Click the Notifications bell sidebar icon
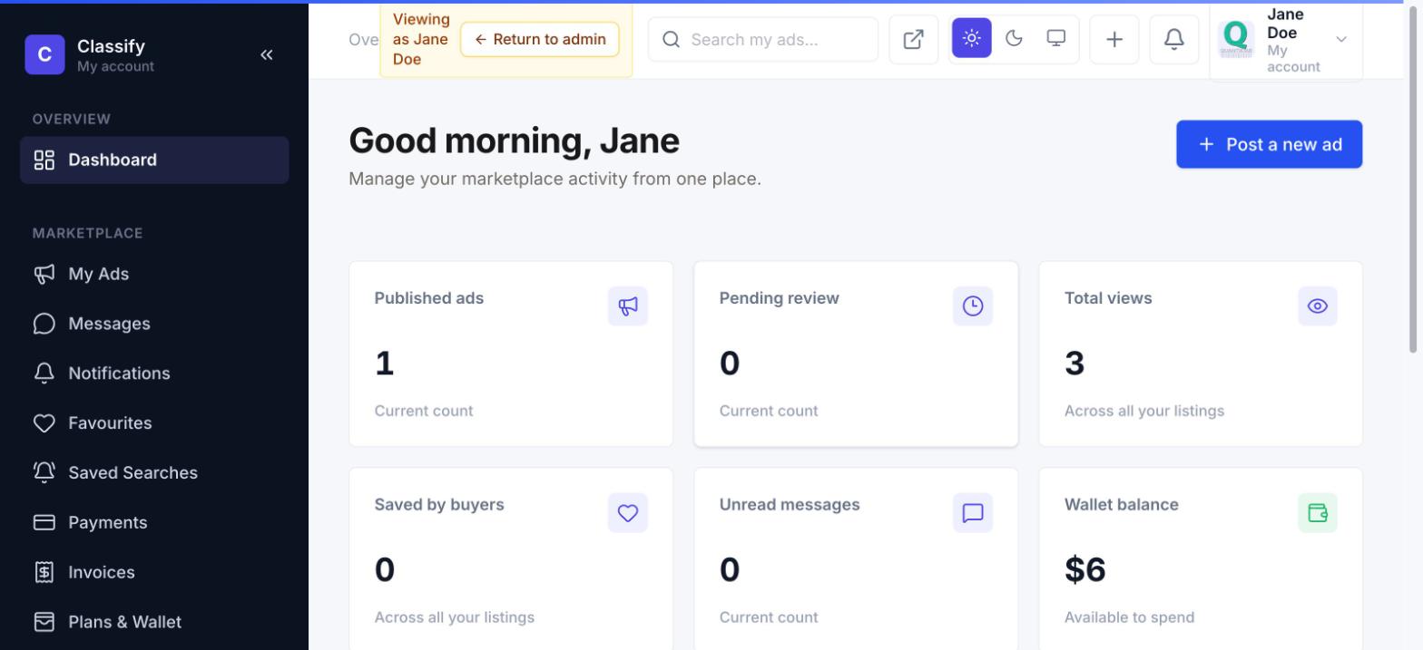Screen dimensions: 1423x650 click(44, 374)
